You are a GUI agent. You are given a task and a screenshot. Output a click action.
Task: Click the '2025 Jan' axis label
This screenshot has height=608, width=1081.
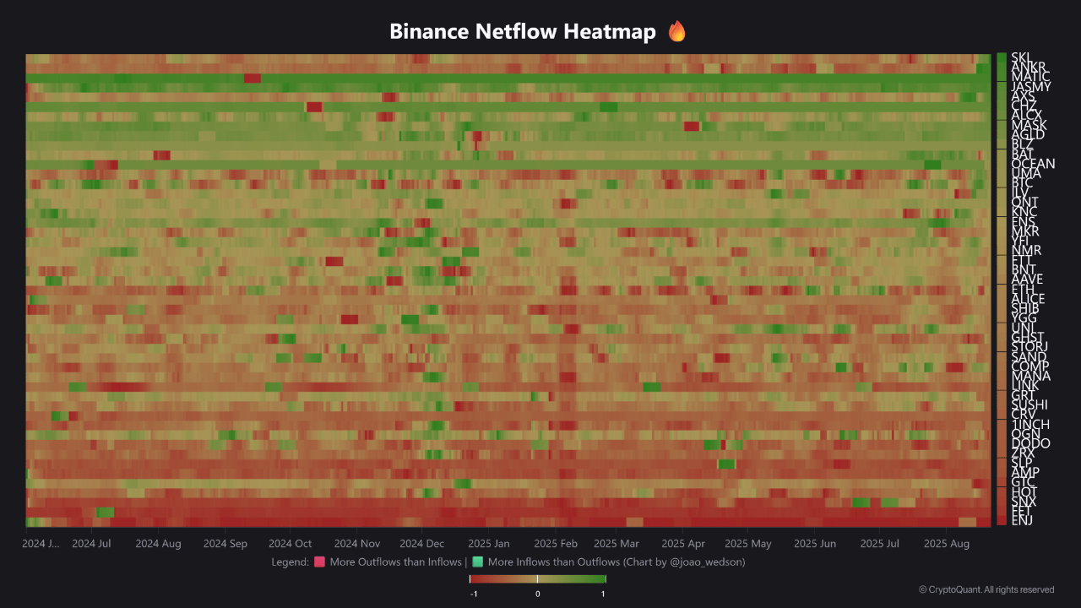488,544
